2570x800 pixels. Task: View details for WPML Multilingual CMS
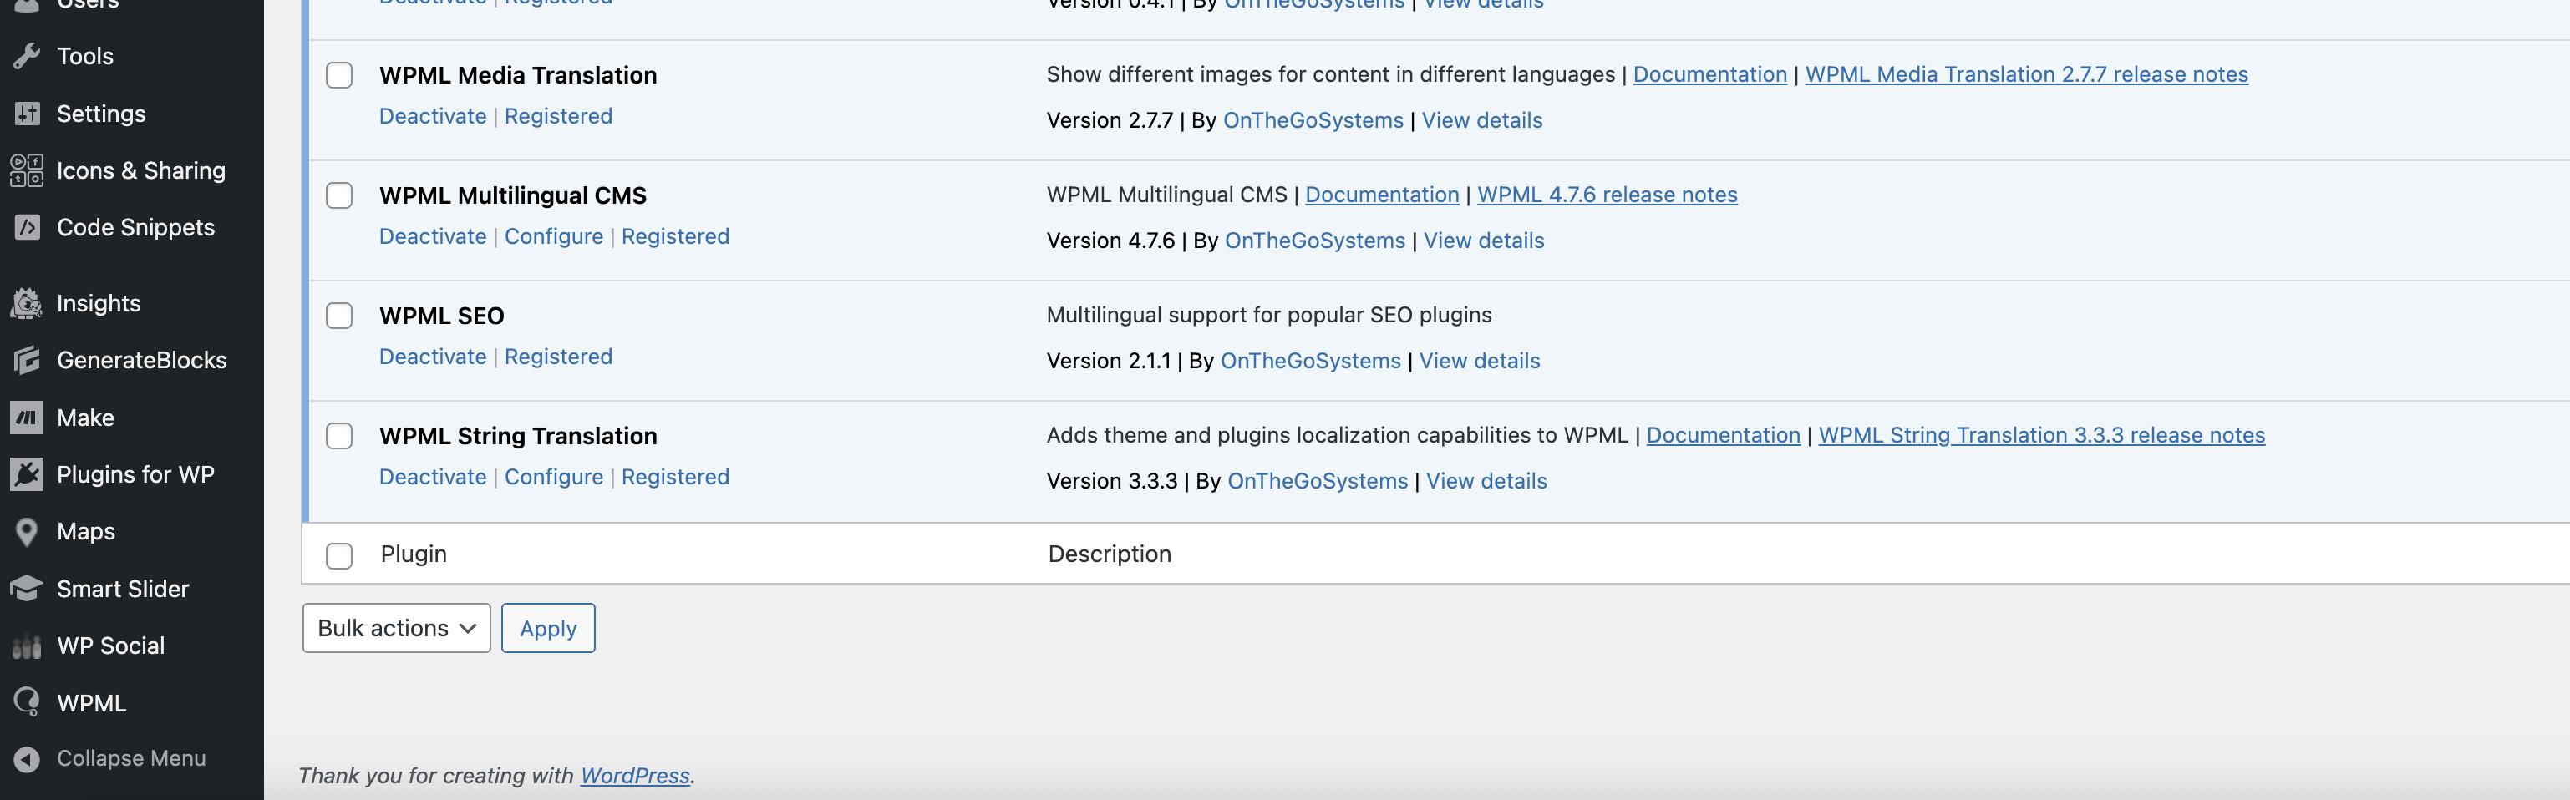tap(1484, 241)
